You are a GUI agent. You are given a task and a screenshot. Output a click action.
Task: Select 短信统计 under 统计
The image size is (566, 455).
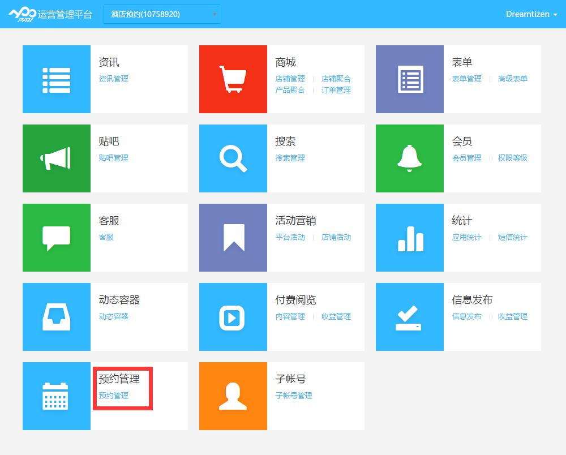(x=512, y=237)
